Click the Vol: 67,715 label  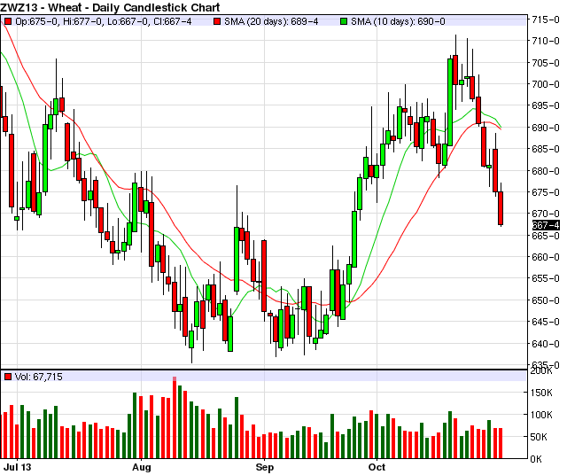click(x=39, y=377)
